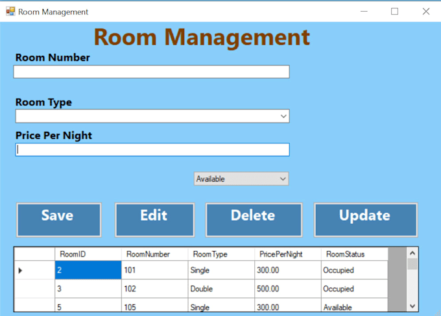Select the room number 101 cell
Viewport: 441px width, 316px height.
(155, 270)
